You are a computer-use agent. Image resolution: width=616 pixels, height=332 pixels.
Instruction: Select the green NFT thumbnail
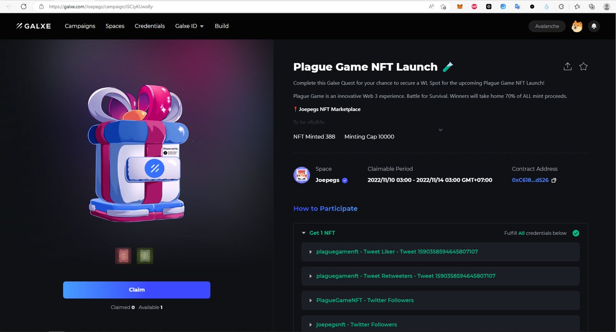coord(145,256)
